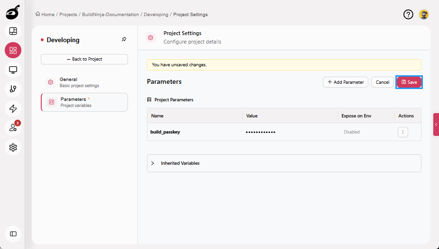Save the parameter changes
This screenshot has width=439, height=249.
coord(409,82)
